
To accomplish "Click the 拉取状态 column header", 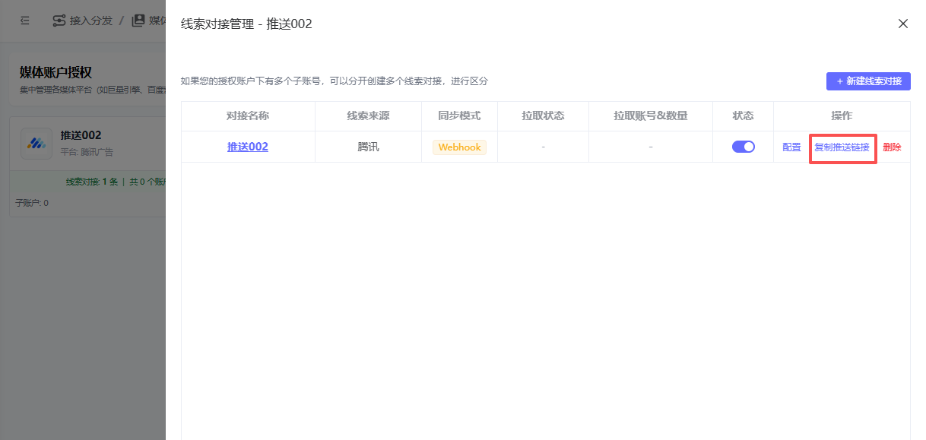I will [543, 116].
